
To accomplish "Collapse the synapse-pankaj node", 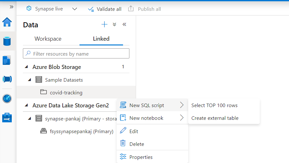I will coord(30,119).
